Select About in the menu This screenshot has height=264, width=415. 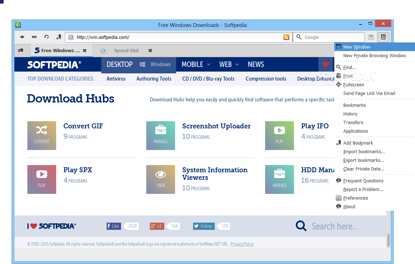(x=375, y=207)
